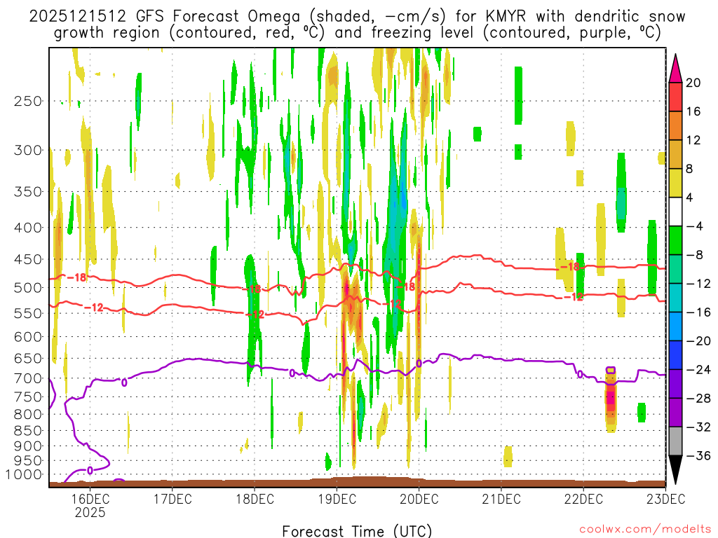Click the 300 pressure level label
The width and height of the screenshot is (718, 538).
[x=28, y=150]
